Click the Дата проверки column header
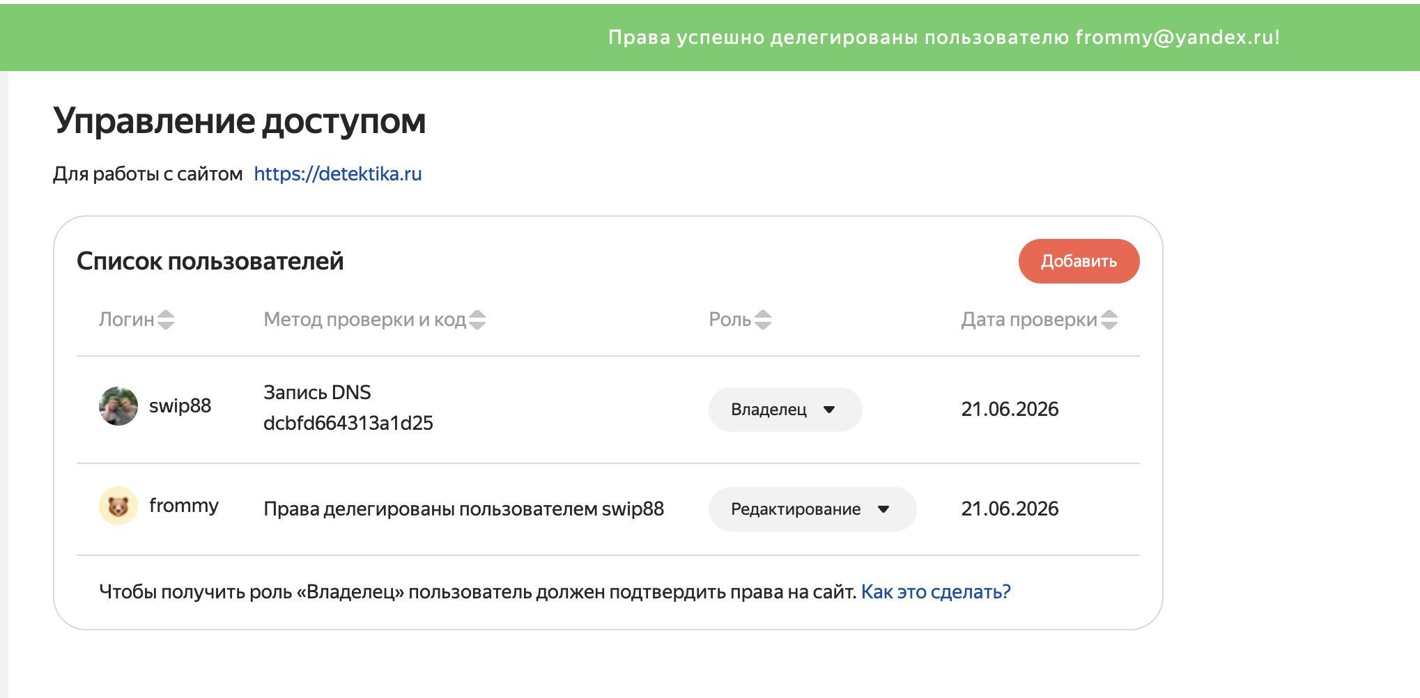 pyautogui.click(x=1029, y=320)
